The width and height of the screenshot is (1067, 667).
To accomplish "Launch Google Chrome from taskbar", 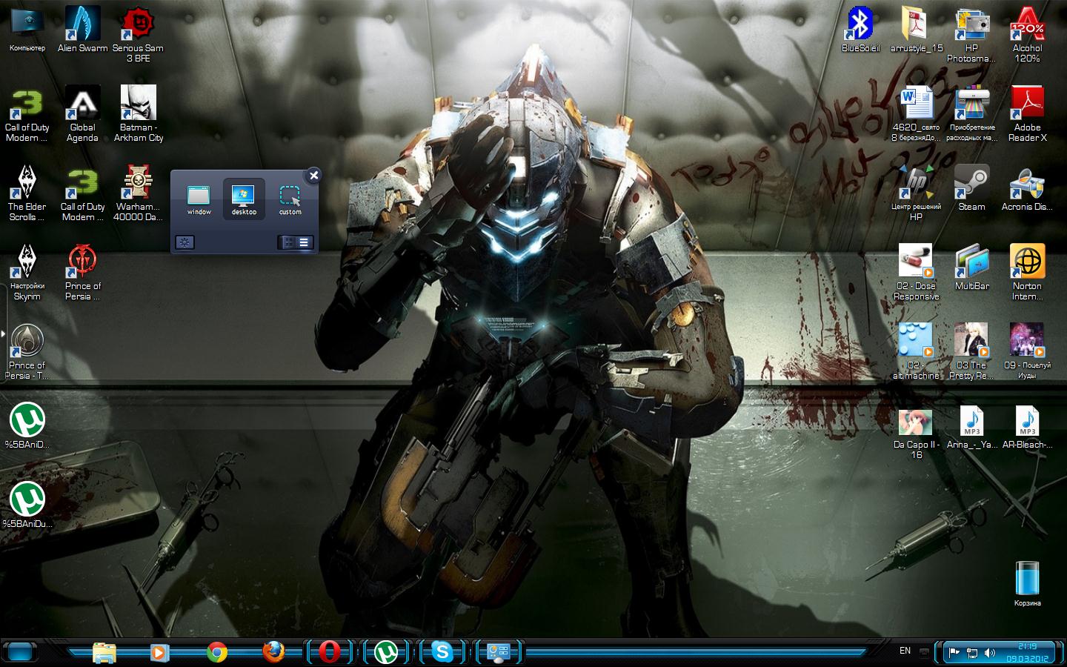I will coord(217,652).
